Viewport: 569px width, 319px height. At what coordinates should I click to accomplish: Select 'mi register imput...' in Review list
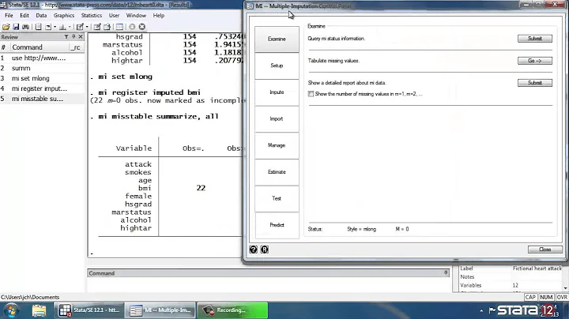pyautogui.click(x=42, y=88)
